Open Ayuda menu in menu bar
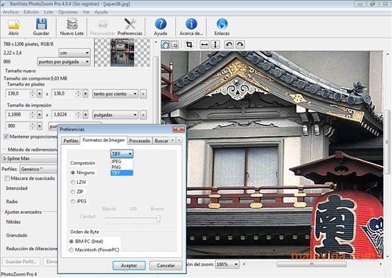This screenshot has width=392, height=278. click(101, 12)
